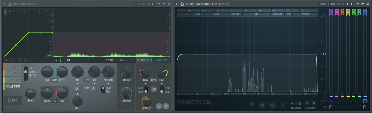Click the ENV label button
Viewport: 372px width, 113px height.
point(87,80)
